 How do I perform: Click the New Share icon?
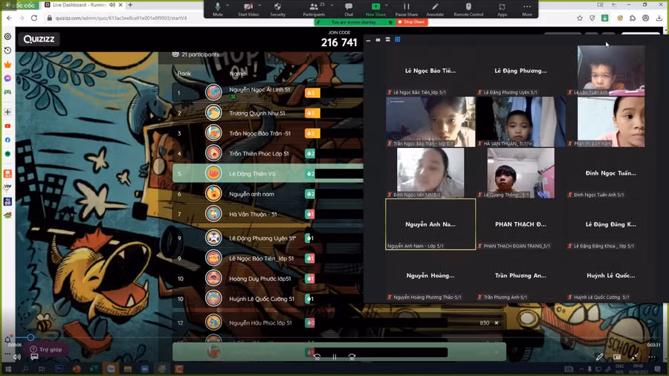[x=375, y=7]
